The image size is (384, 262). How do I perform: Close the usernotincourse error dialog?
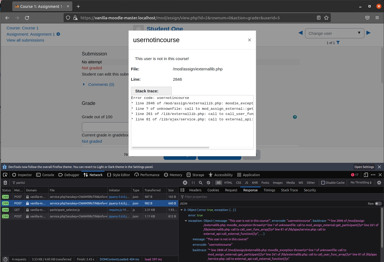(x=250, y=40)
